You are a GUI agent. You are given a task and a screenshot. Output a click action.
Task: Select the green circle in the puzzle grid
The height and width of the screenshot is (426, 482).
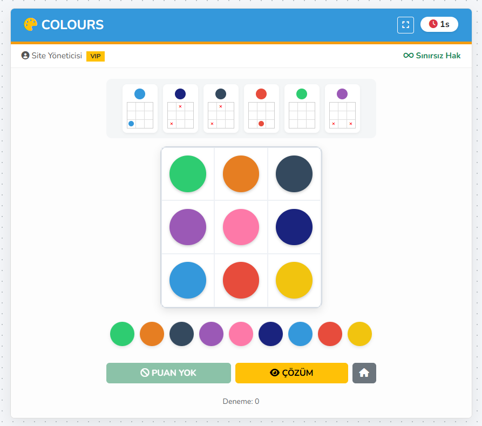click(x=187, y=173)
